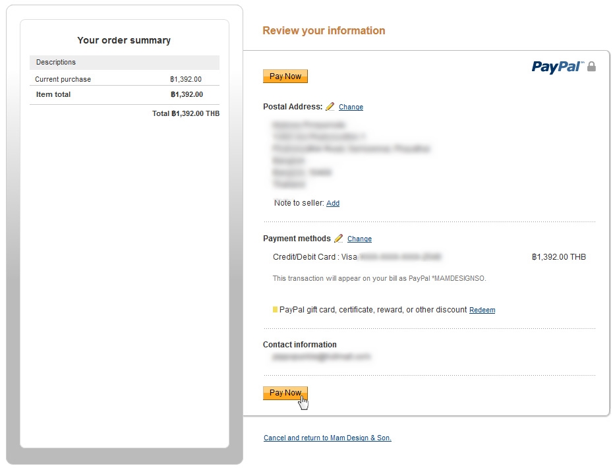Viewport: 615px width, 468px height.
Task: Redeem a PayPal gift card or discount
Action: [x=482, y=310]
